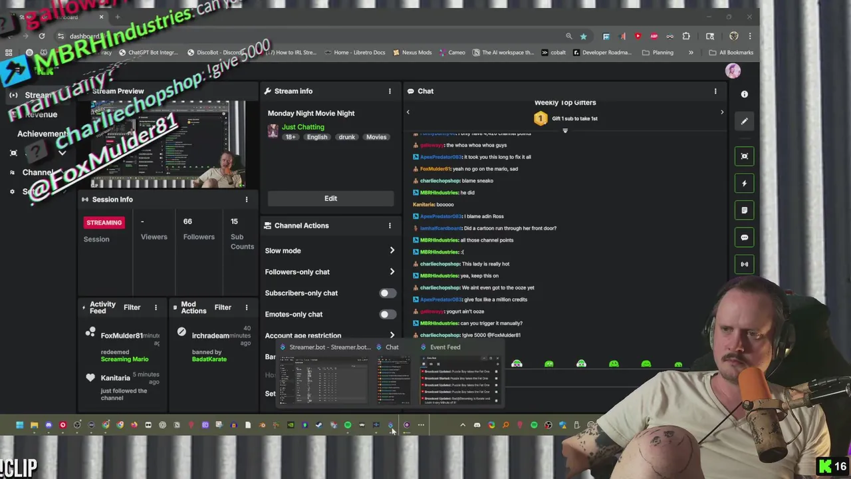This screenshot has width=851, height=479.
Task: Click the Windows Start button
Action: 19,425
